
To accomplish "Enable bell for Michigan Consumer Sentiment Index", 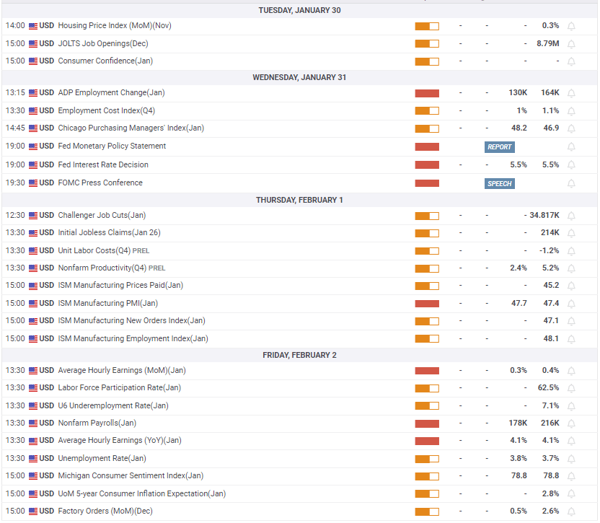I will point(571,476).
